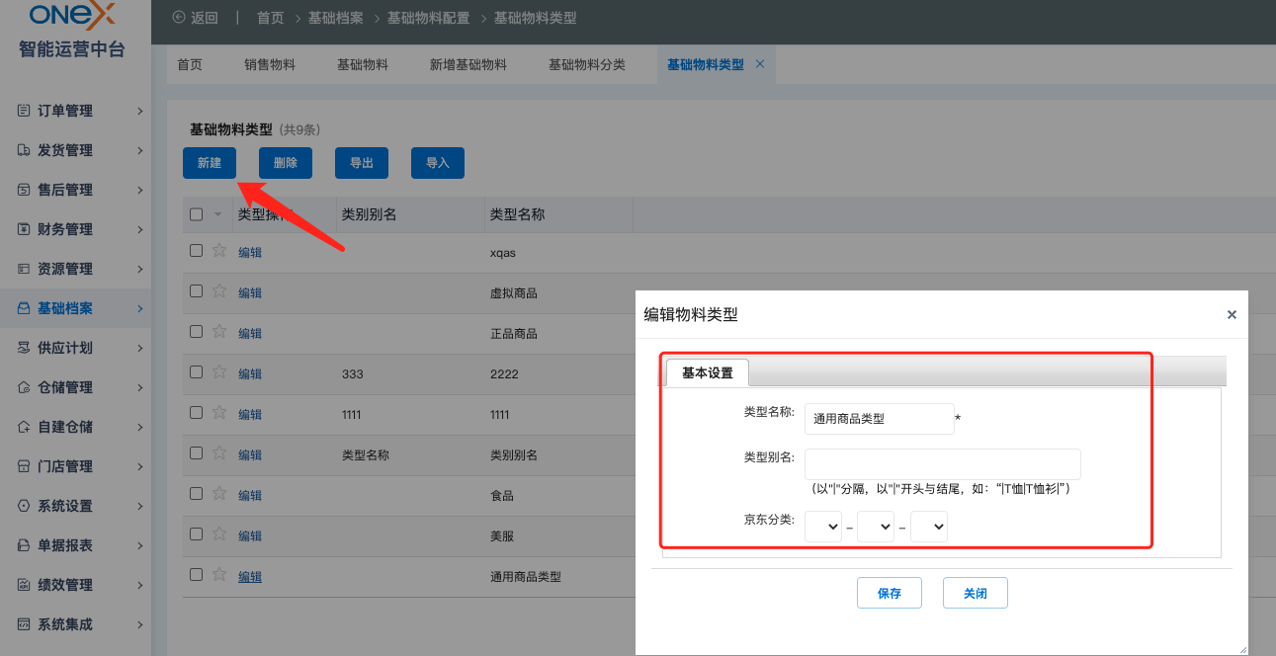Star the 美服 row
1276x656 pixels.
click(219, 534)
